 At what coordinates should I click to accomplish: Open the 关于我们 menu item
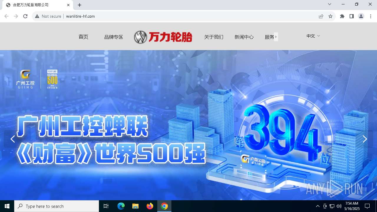tap(214, 37)
